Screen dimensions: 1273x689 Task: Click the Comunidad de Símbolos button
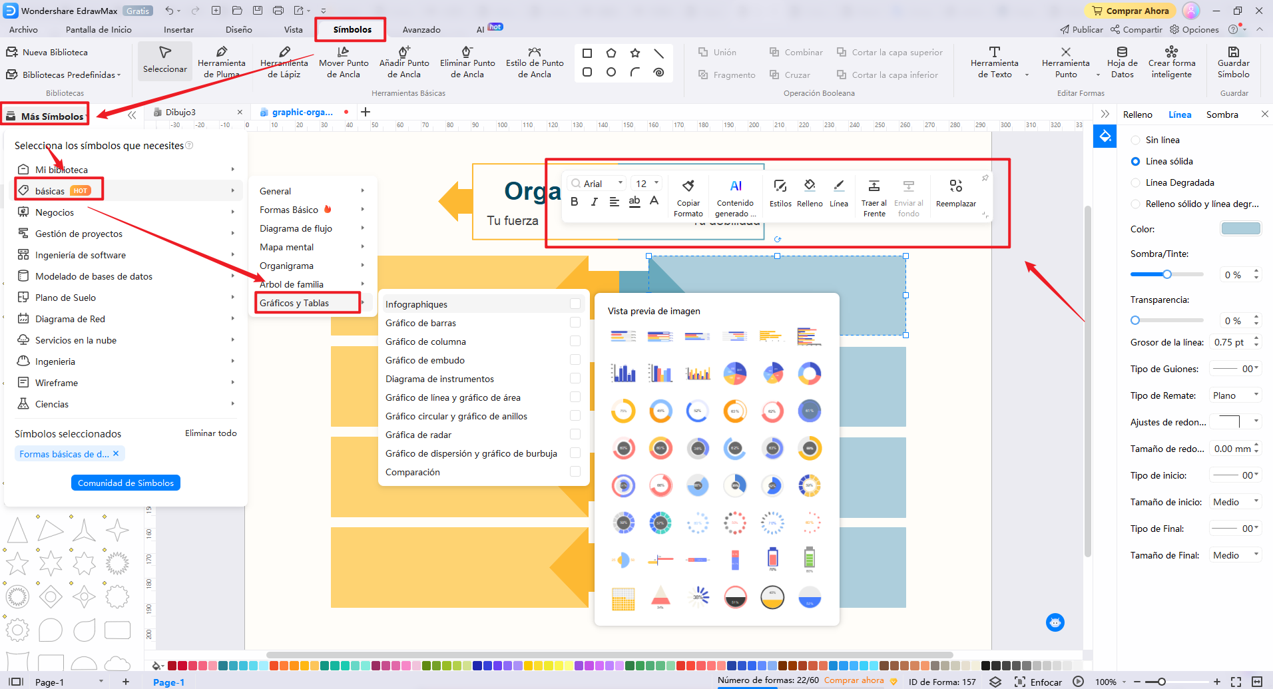(125, 482)
